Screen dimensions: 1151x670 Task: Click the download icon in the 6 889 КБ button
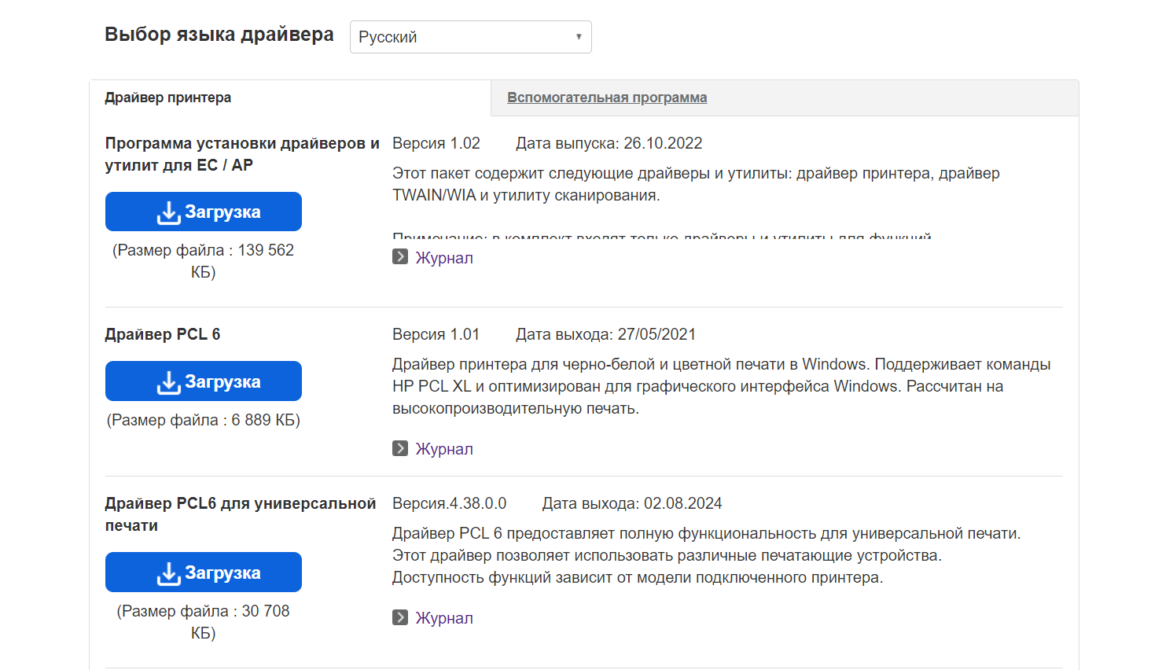point(168,382)
